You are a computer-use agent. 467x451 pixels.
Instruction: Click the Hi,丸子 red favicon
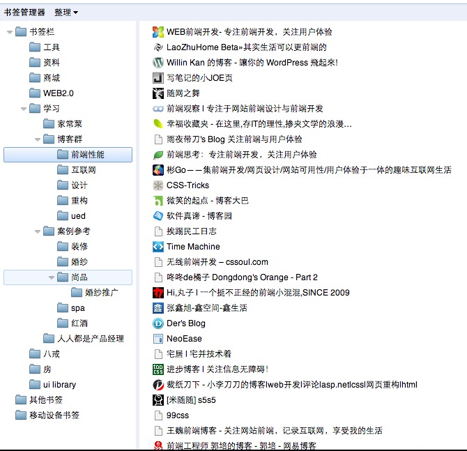(x=158, y=293)
